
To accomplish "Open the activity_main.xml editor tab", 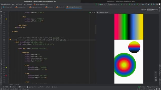I will [x=21, y=7].
